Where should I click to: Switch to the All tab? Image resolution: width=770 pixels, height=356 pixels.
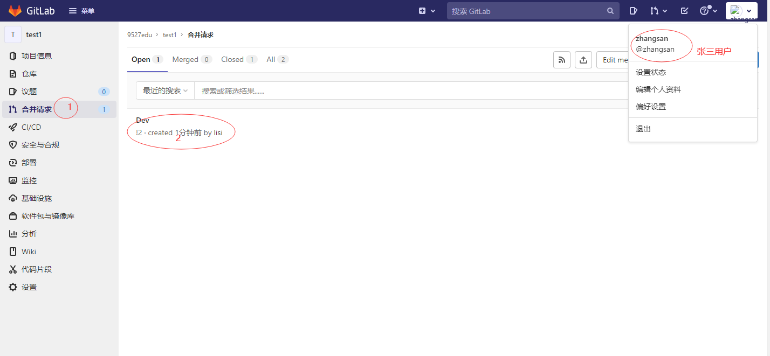coord(277,59)
